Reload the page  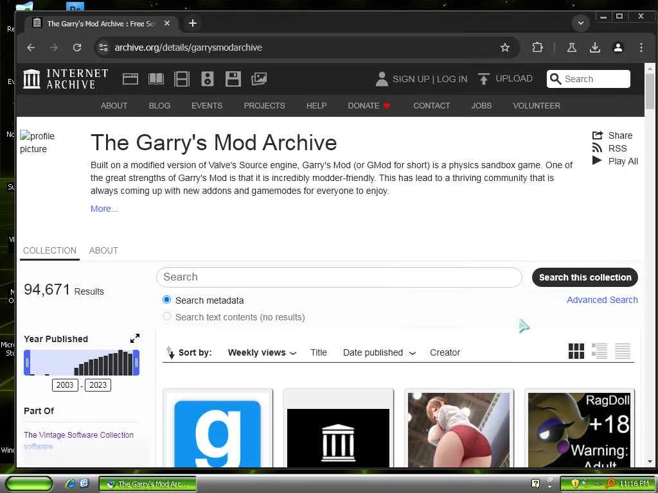[x=77, y=48]
